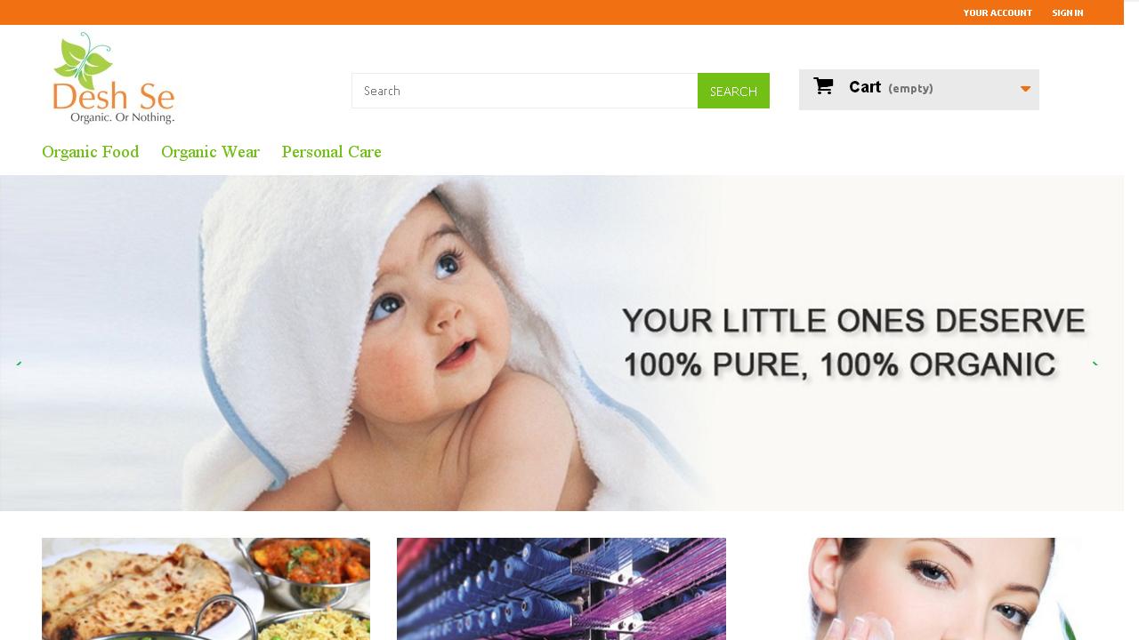
Task: Go to SIGN IN link
Action: click(x=1067, y=12)
